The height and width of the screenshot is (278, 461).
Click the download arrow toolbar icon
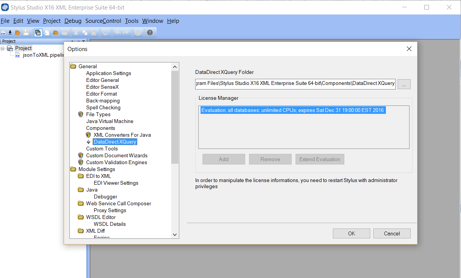pos(10,33)
